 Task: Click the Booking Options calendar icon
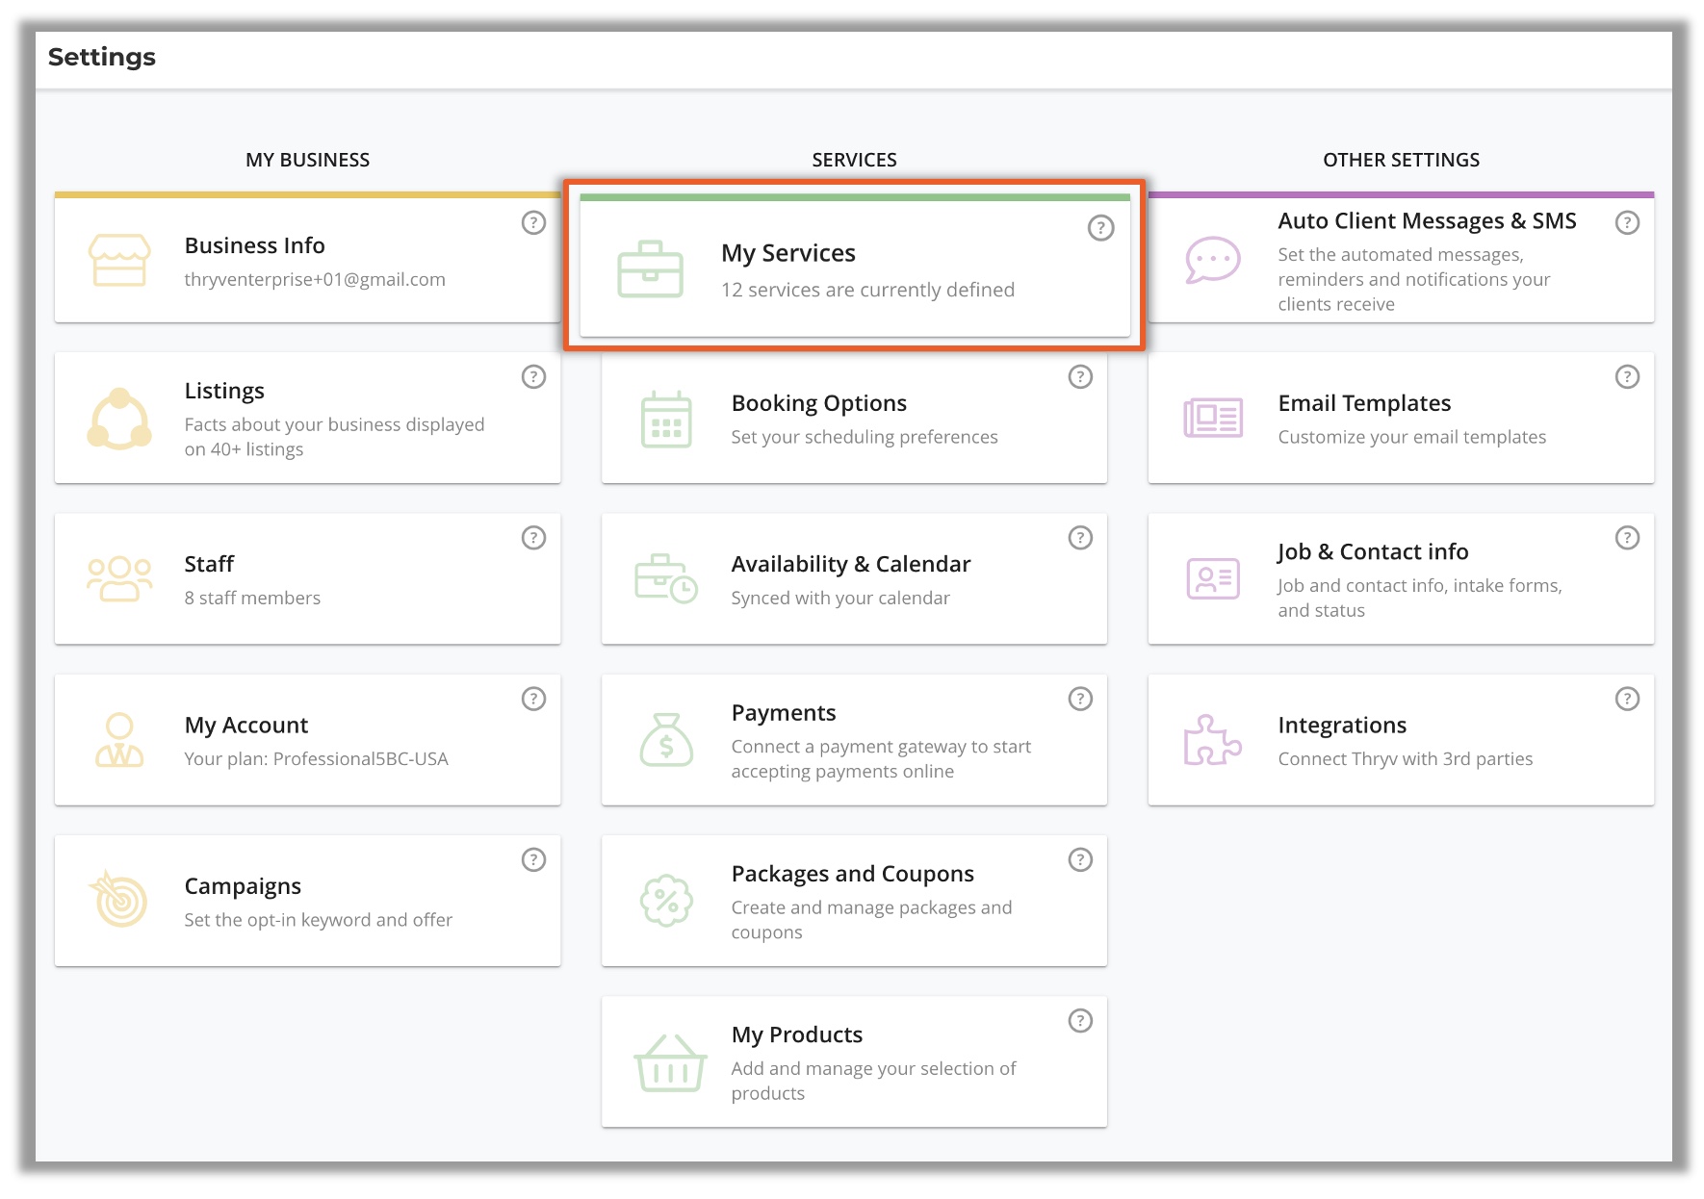tap(666, 419)
